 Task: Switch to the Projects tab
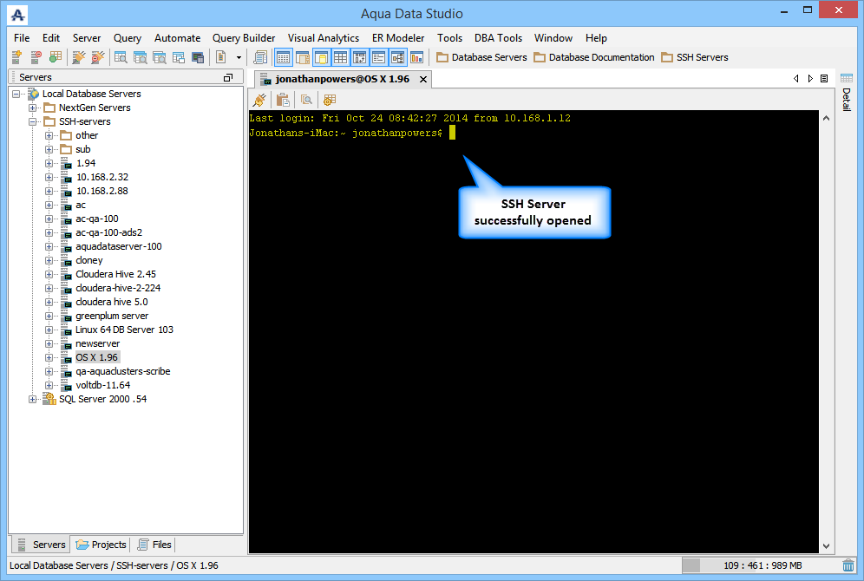coord(101,545)
